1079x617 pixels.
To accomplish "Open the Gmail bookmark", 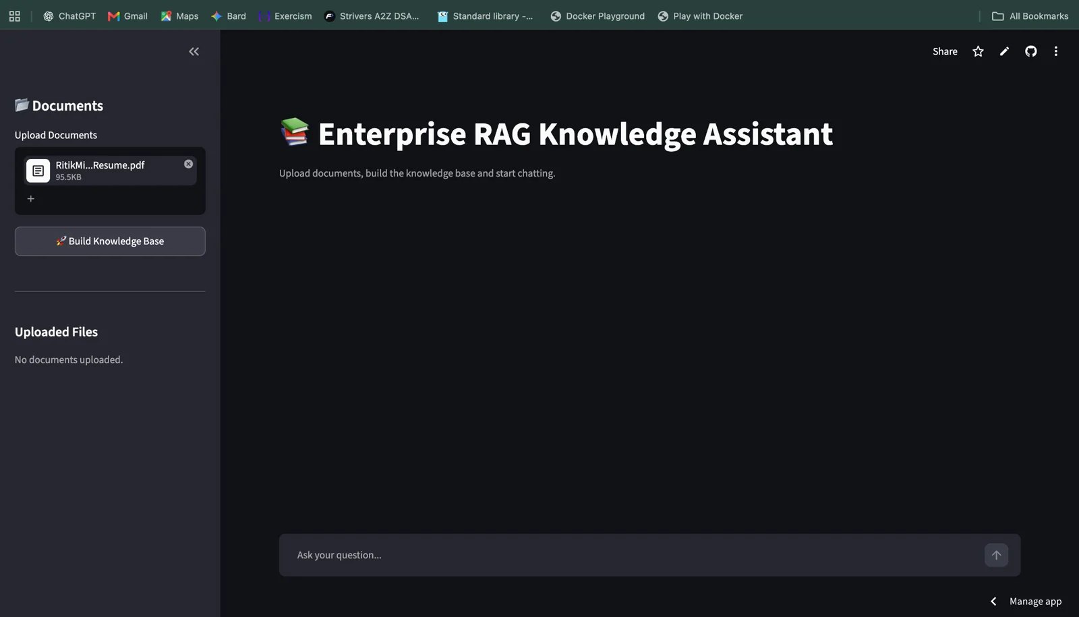I will point(127,16).
